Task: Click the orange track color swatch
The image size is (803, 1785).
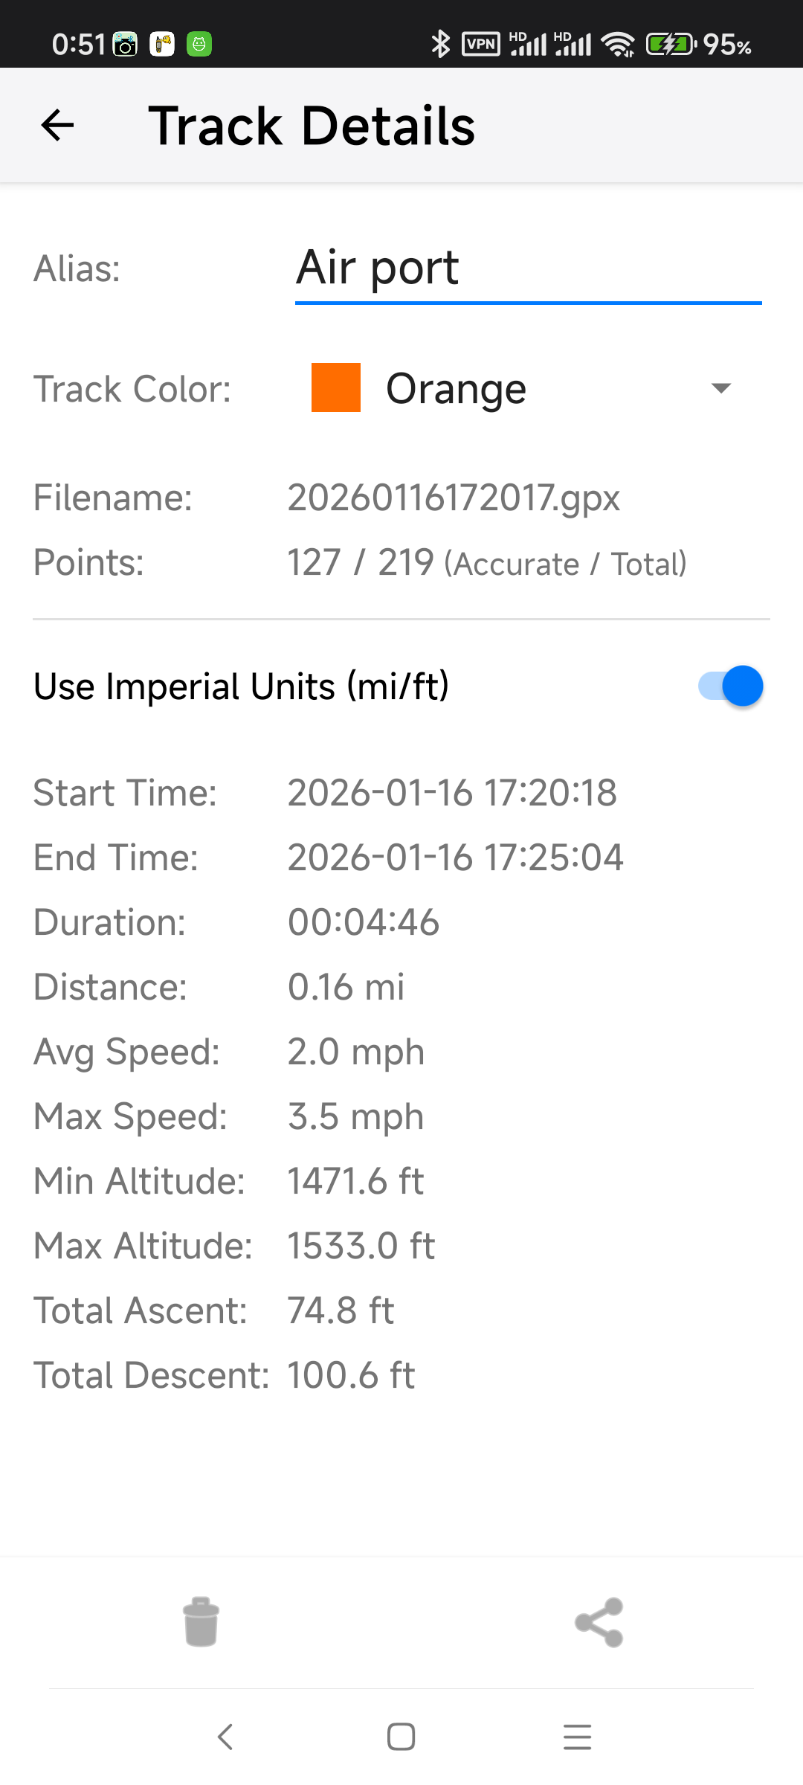Action: click(336, 387)
